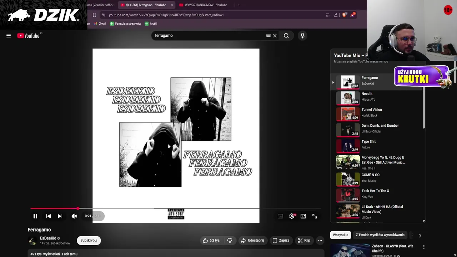
Task: Toggle subtitles in the player
Action: 280,216
